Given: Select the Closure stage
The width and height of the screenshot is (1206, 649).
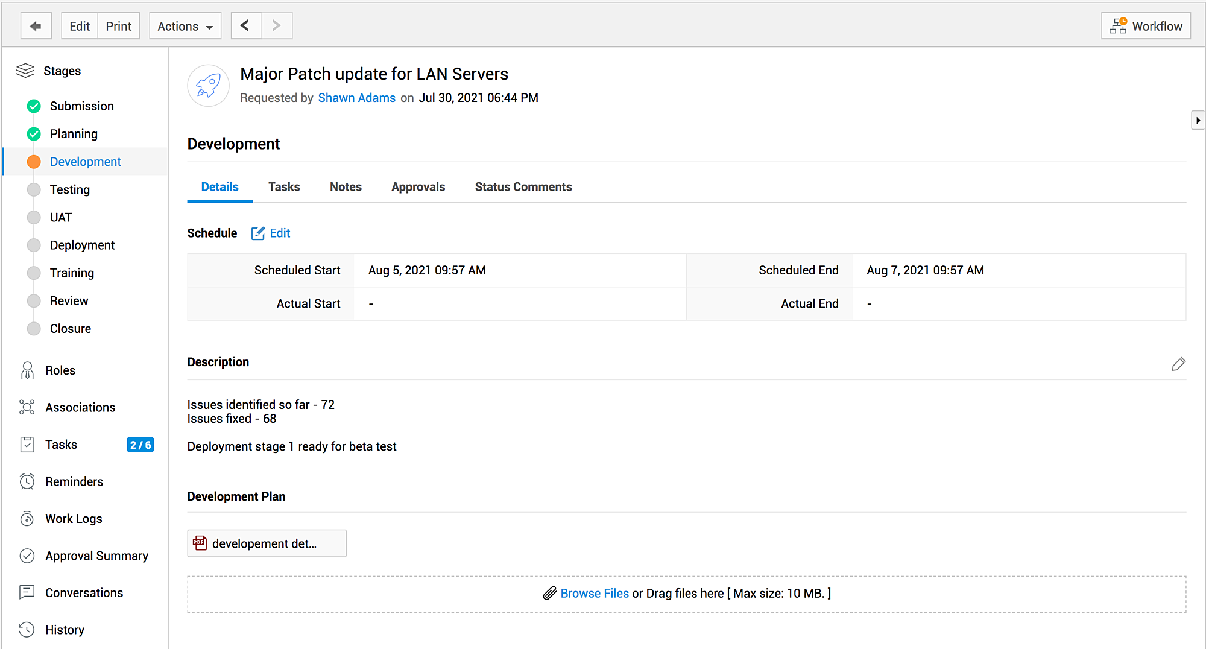Looking at the screenshot, I should coord(71,328).
